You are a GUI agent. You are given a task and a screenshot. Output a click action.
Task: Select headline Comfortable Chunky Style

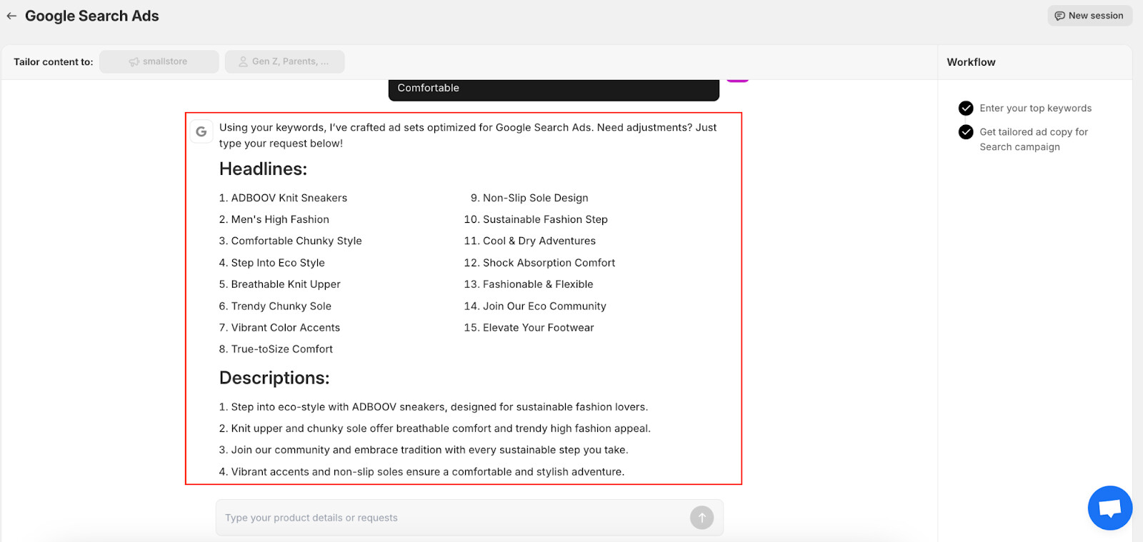296,241
